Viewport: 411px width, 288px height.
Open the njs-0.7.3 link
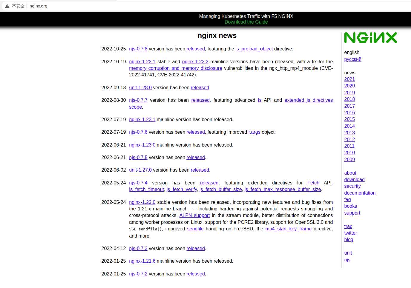click(x=138, y=249)
